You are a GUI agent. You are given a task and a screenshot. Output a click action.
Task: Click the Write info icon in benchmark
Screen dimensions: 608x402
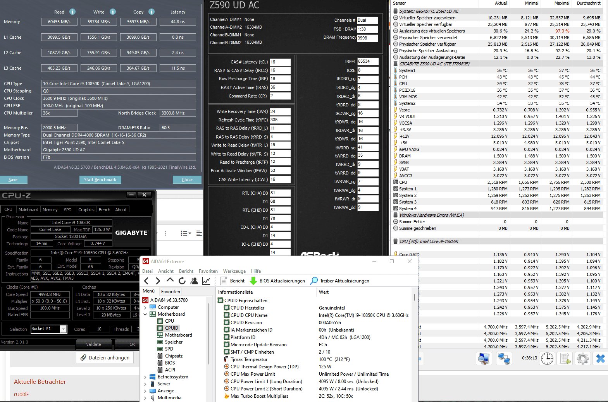(x=113, y=12)
